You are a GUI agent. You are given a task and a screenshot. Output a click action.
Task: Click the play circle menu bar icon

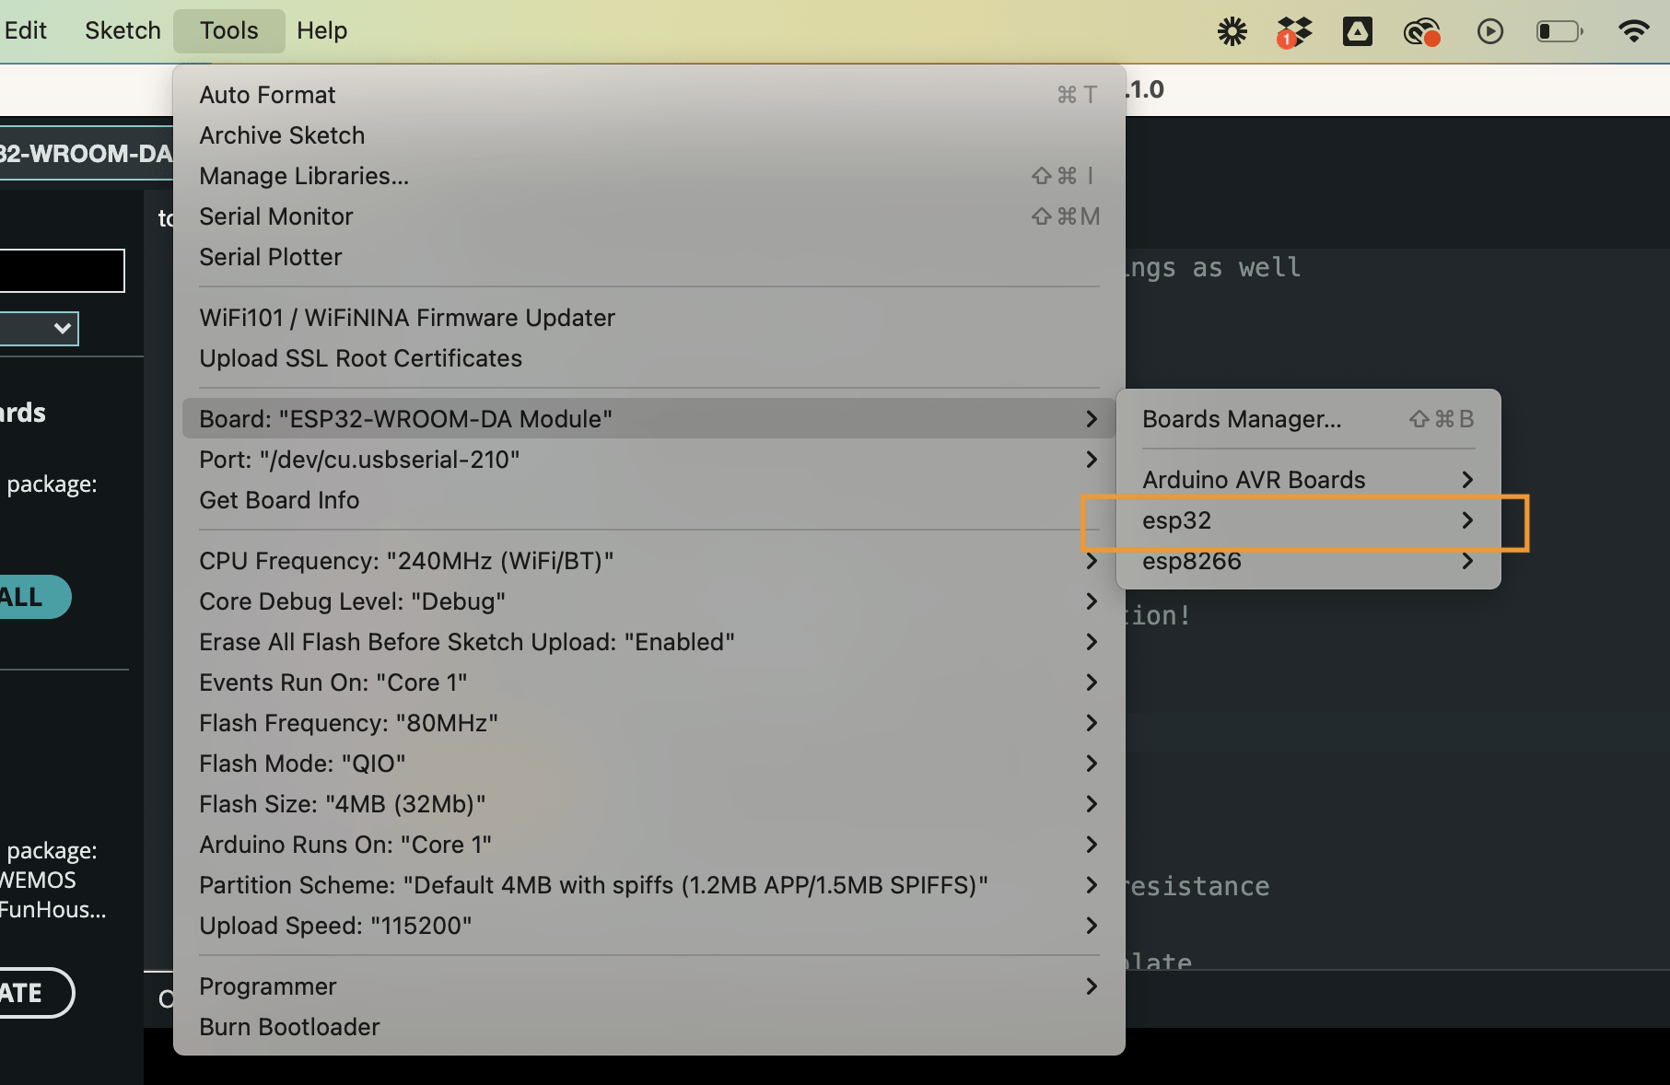click(x=1489, y=31)
